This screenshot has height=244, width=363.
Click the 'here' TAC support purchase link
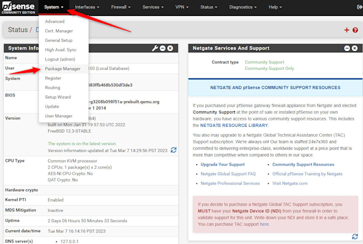coord(264,224)
